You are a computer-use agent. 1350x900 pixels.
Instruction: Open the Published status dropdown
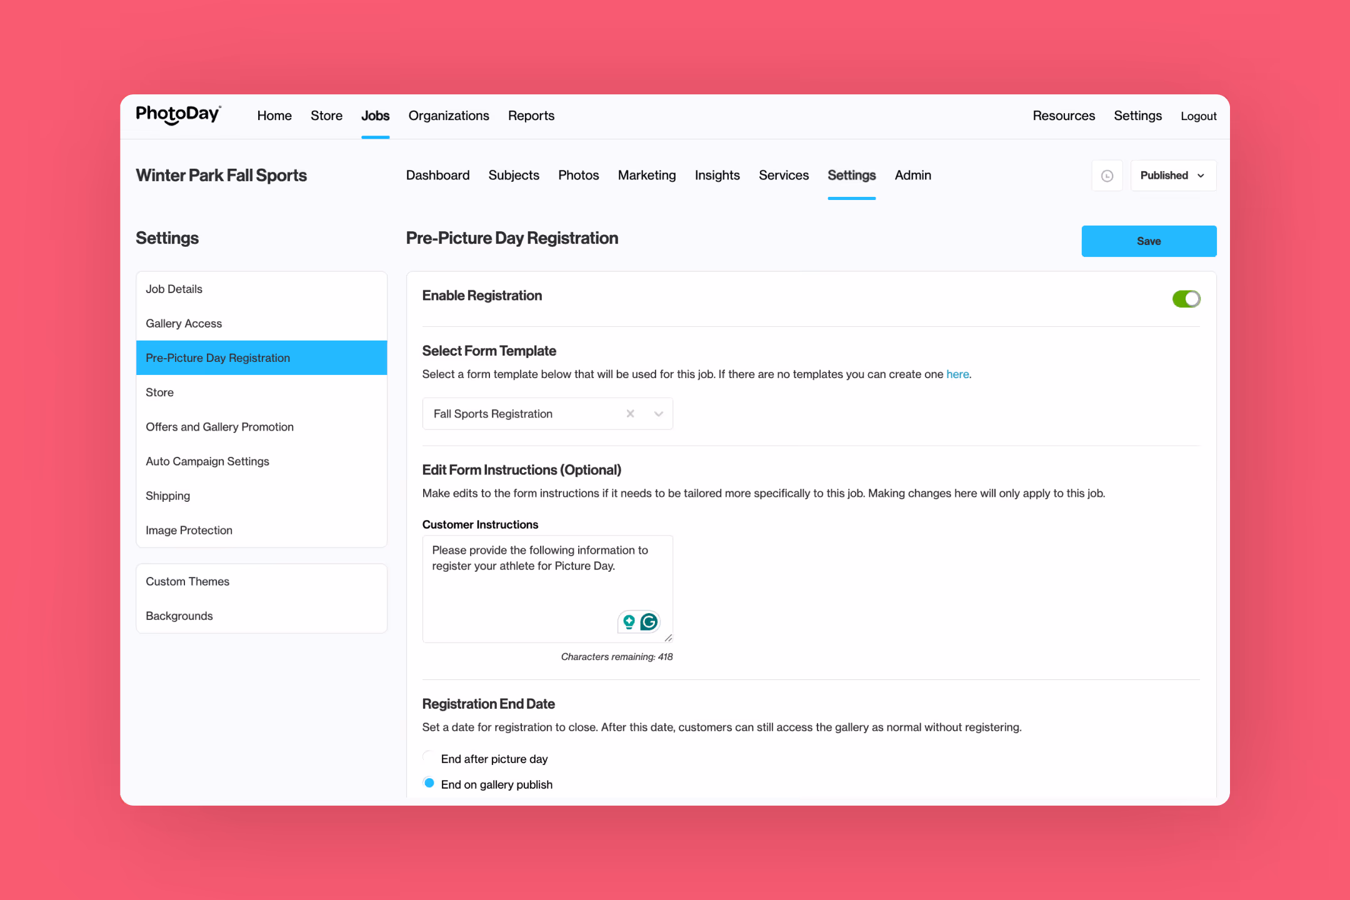point(1172,176)
